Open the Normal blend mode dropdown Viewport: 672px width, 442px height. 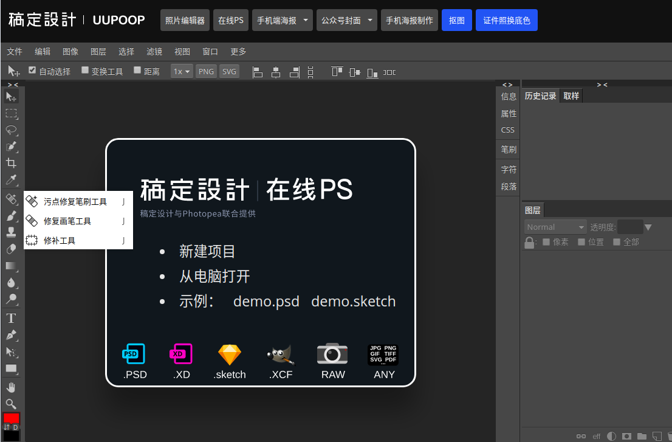pyautogui.click(x=555, y=227)
